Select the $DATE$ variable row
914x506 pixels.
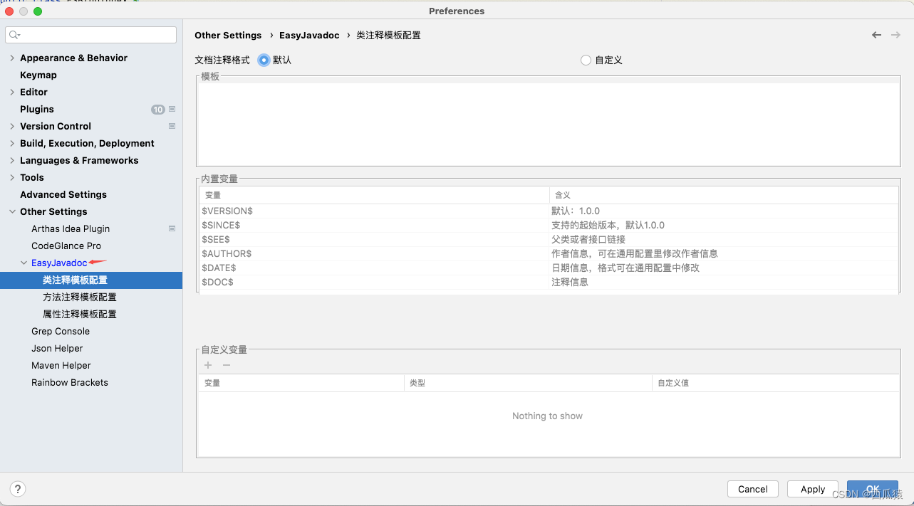[549, 268]
